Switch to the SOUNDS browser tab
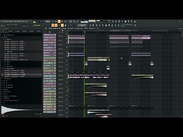 [39, 31]
